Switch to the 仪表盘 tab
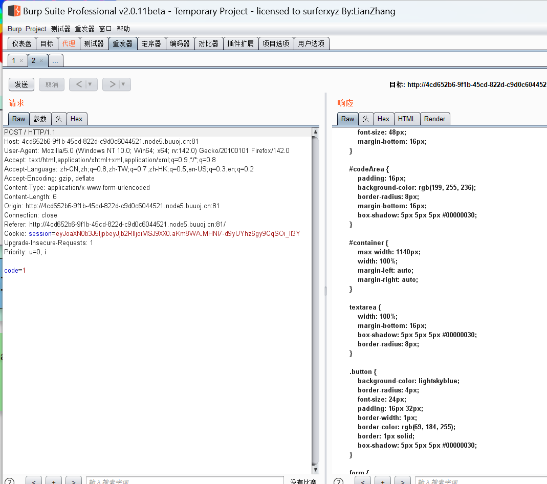The width and height of the screenshot is (547, 484). click(22, 43)
